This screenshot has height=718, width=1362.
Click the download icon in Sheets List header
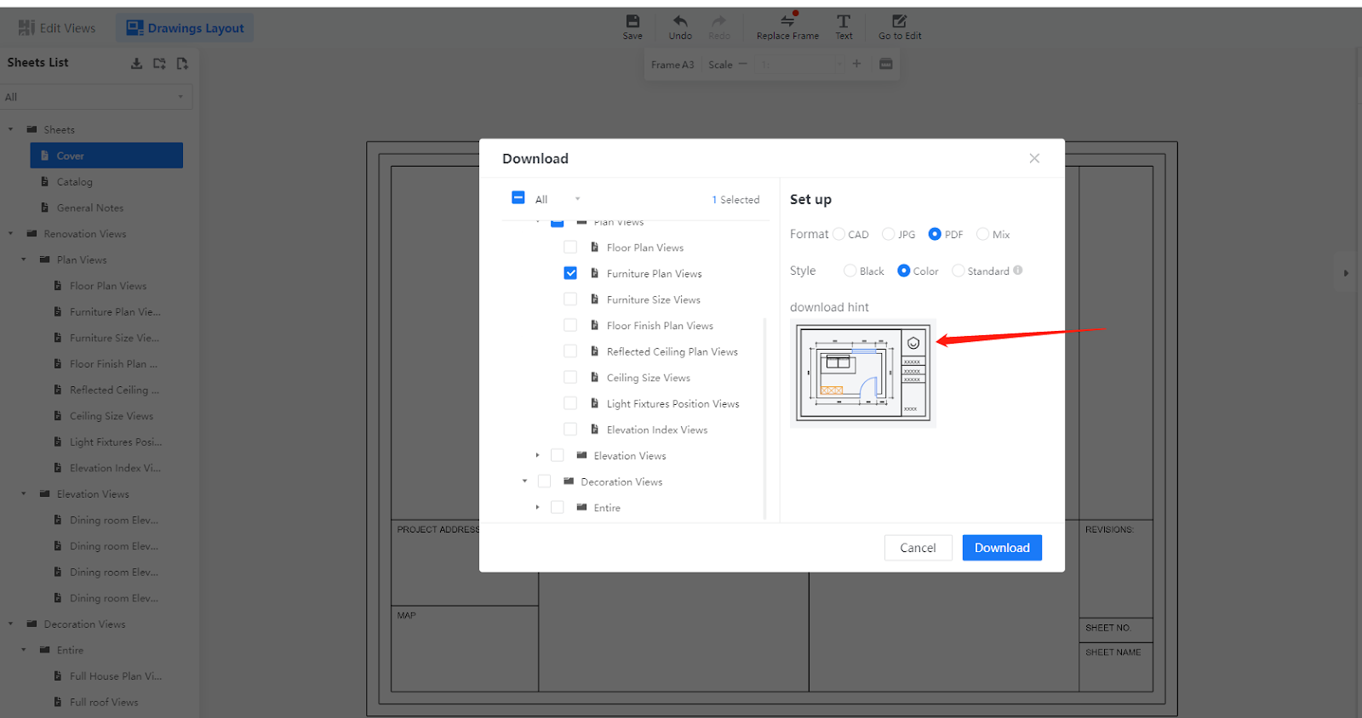point(136,64)
